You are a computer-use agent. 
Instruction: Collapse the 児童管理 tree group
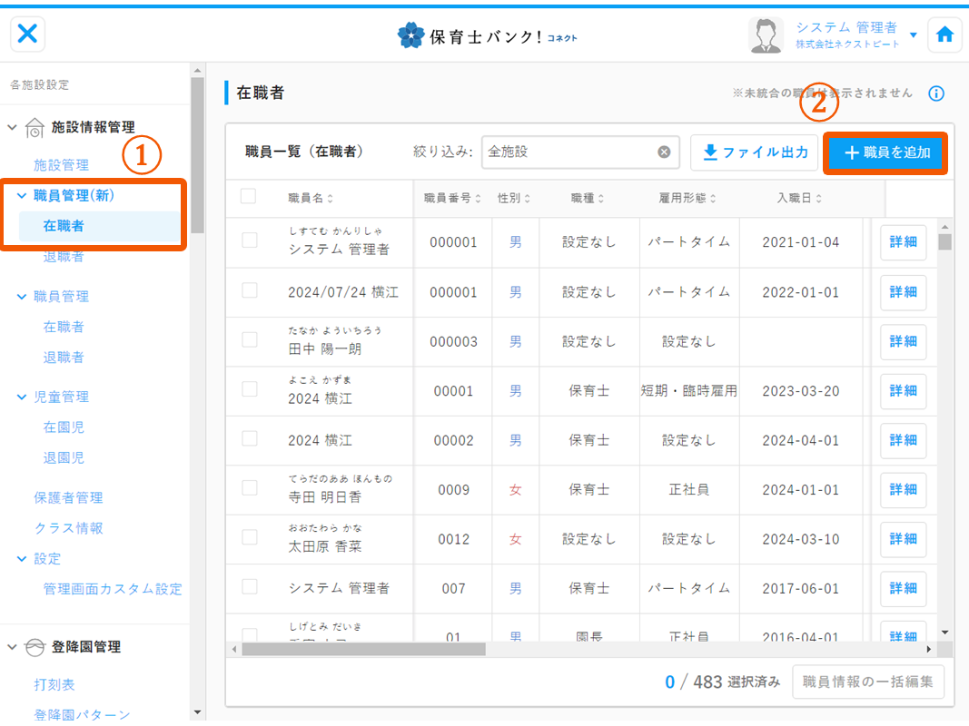pos(23,397)
